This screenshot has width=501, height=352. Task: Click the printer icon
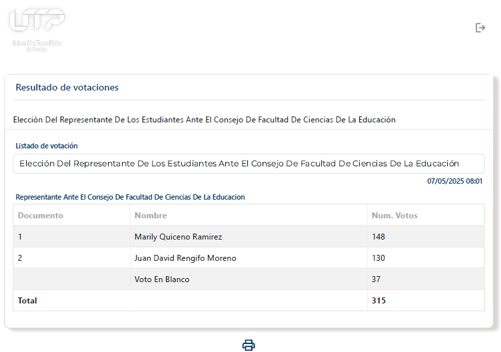pyautogui.click(x=249, y=345)
